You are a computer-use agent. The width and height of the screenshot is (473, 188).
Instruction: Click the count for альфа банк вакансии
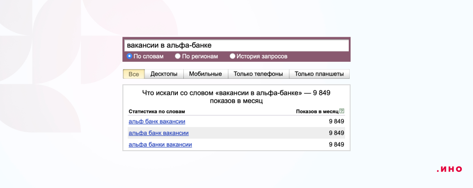(x=336, y=133)
